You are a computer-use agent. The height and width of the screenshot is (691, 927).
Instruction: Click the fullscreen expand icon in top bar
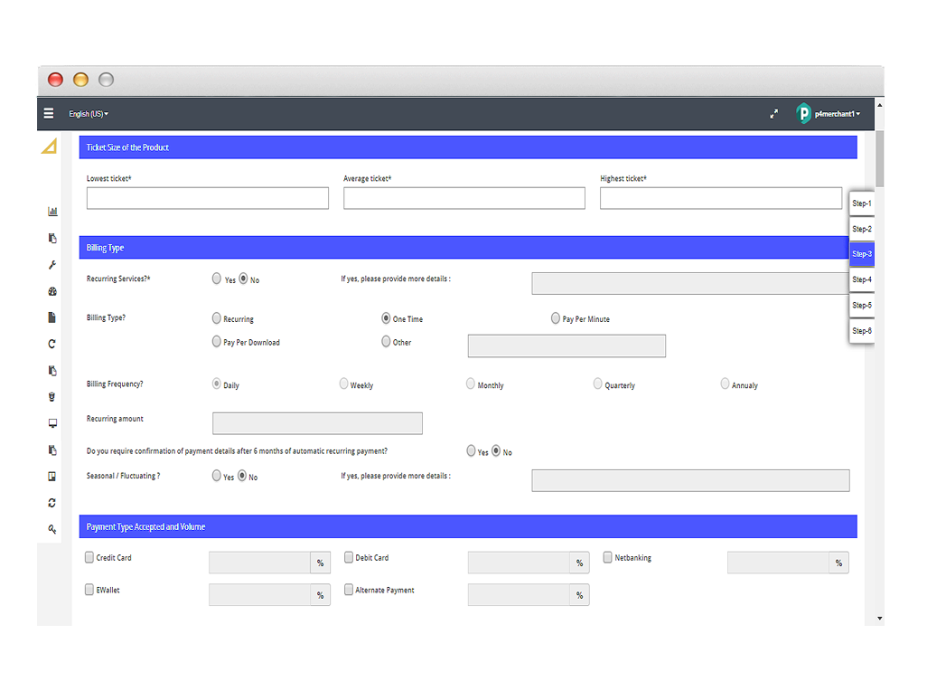pos(773,114)
